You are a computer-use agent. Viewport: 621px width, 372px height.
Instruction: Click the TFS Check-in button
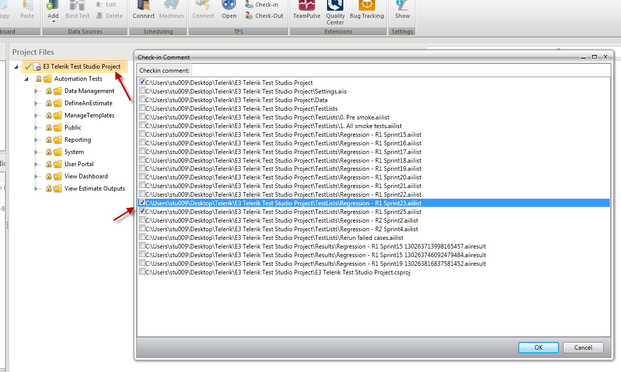click(x=261, y=5)
